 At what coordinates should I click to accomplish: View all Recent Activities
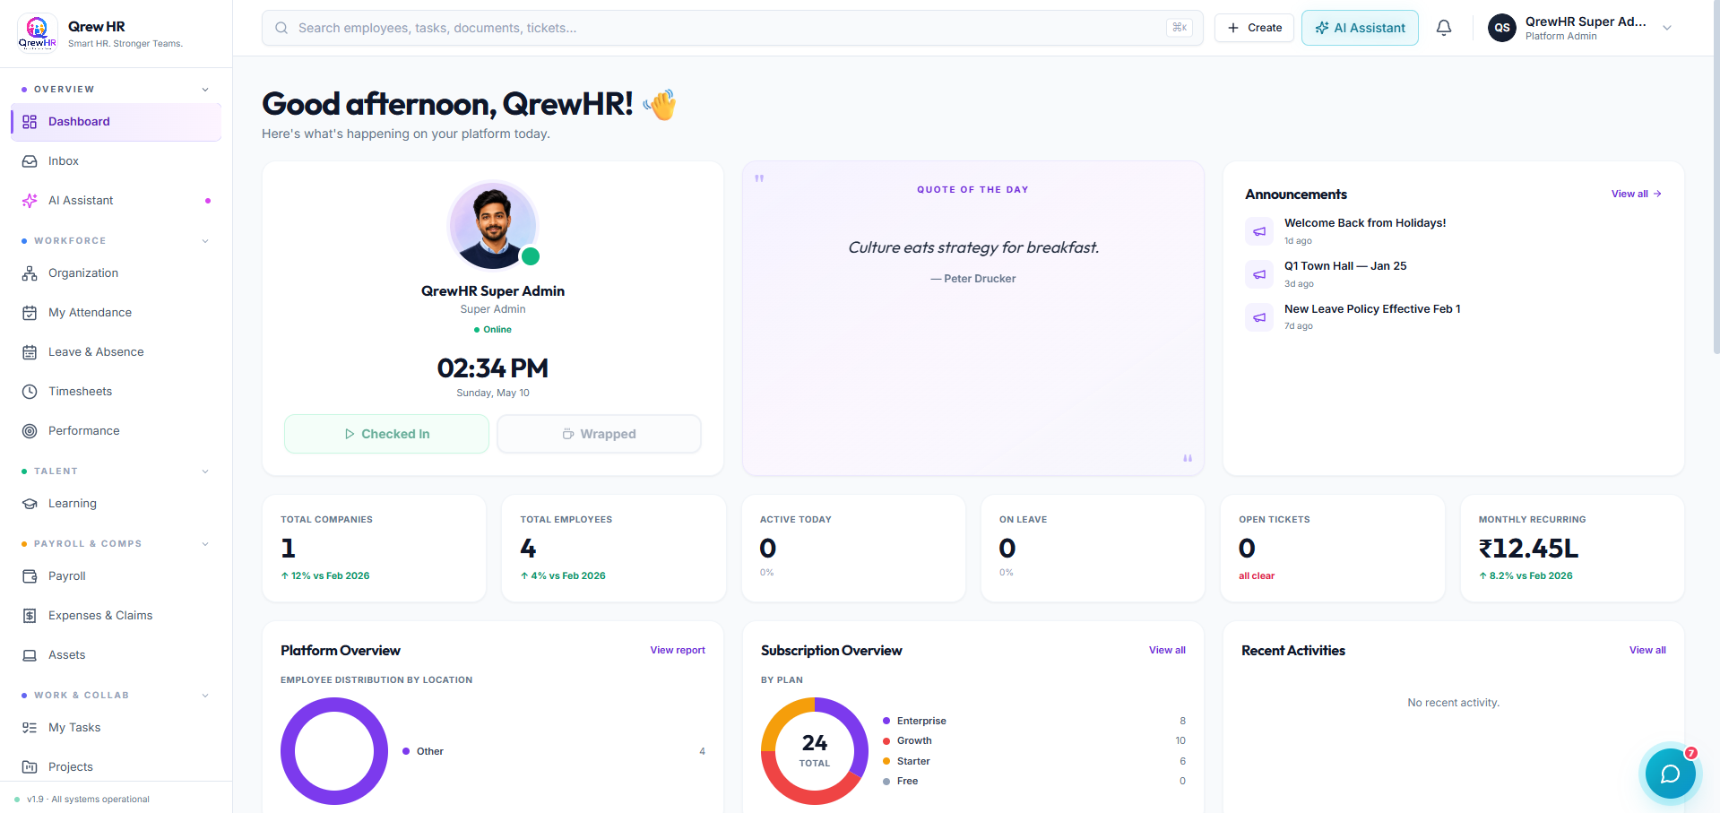[x=1647, y=651]
